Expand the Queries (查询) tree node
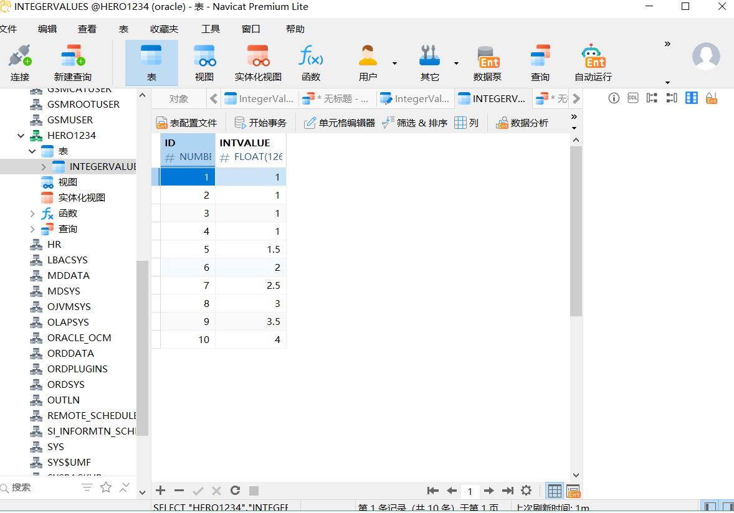 point(32,229)
